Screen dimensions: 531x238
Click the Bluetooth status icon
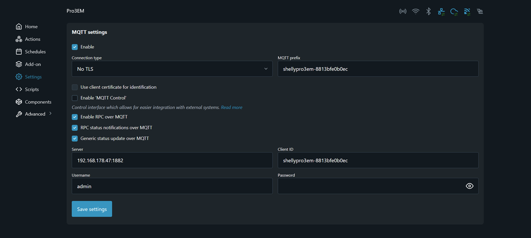[x=428, y=11]
